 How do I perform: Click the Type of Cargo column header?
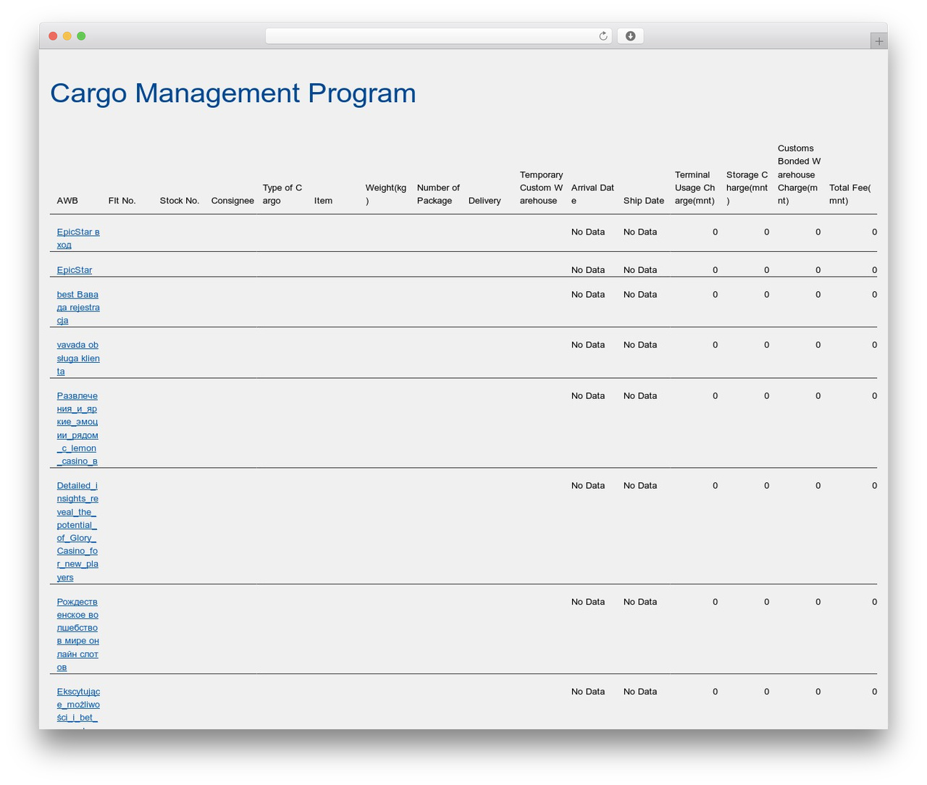tap(282, 194)
